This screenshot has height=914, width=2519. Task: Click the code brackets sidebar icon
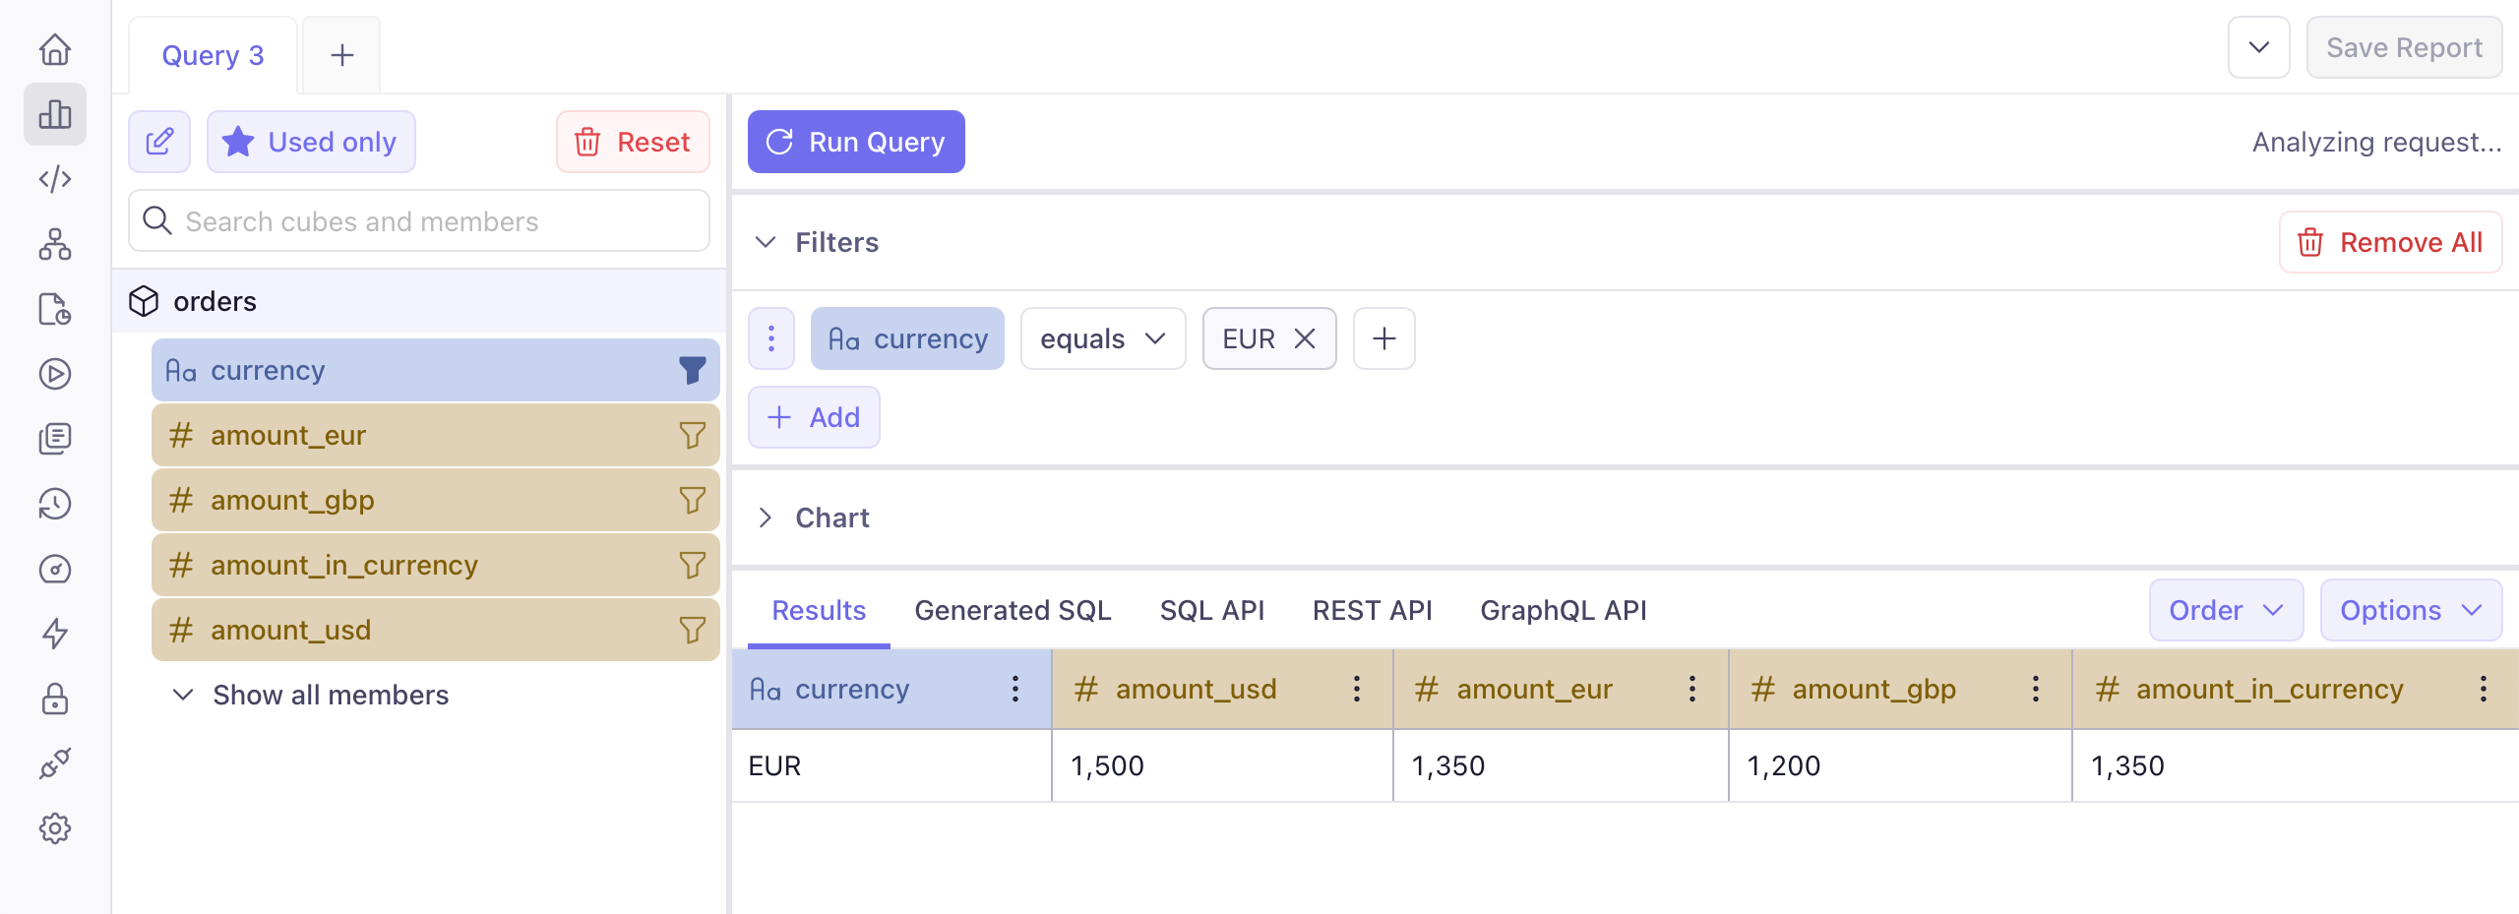55,179
